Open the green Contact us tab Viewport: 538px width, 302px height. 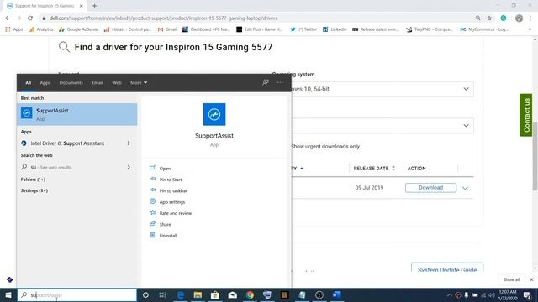click(x=526, y=115)
